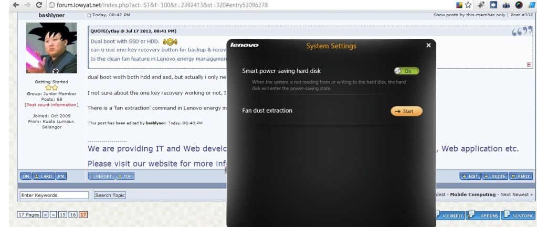Open Post count information link
The width and height of the screenshot is (537, 227).
51,105
